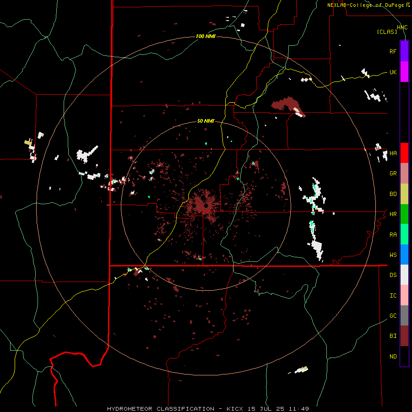
Task: Click the HHC product code text
Action: (402, 27)
